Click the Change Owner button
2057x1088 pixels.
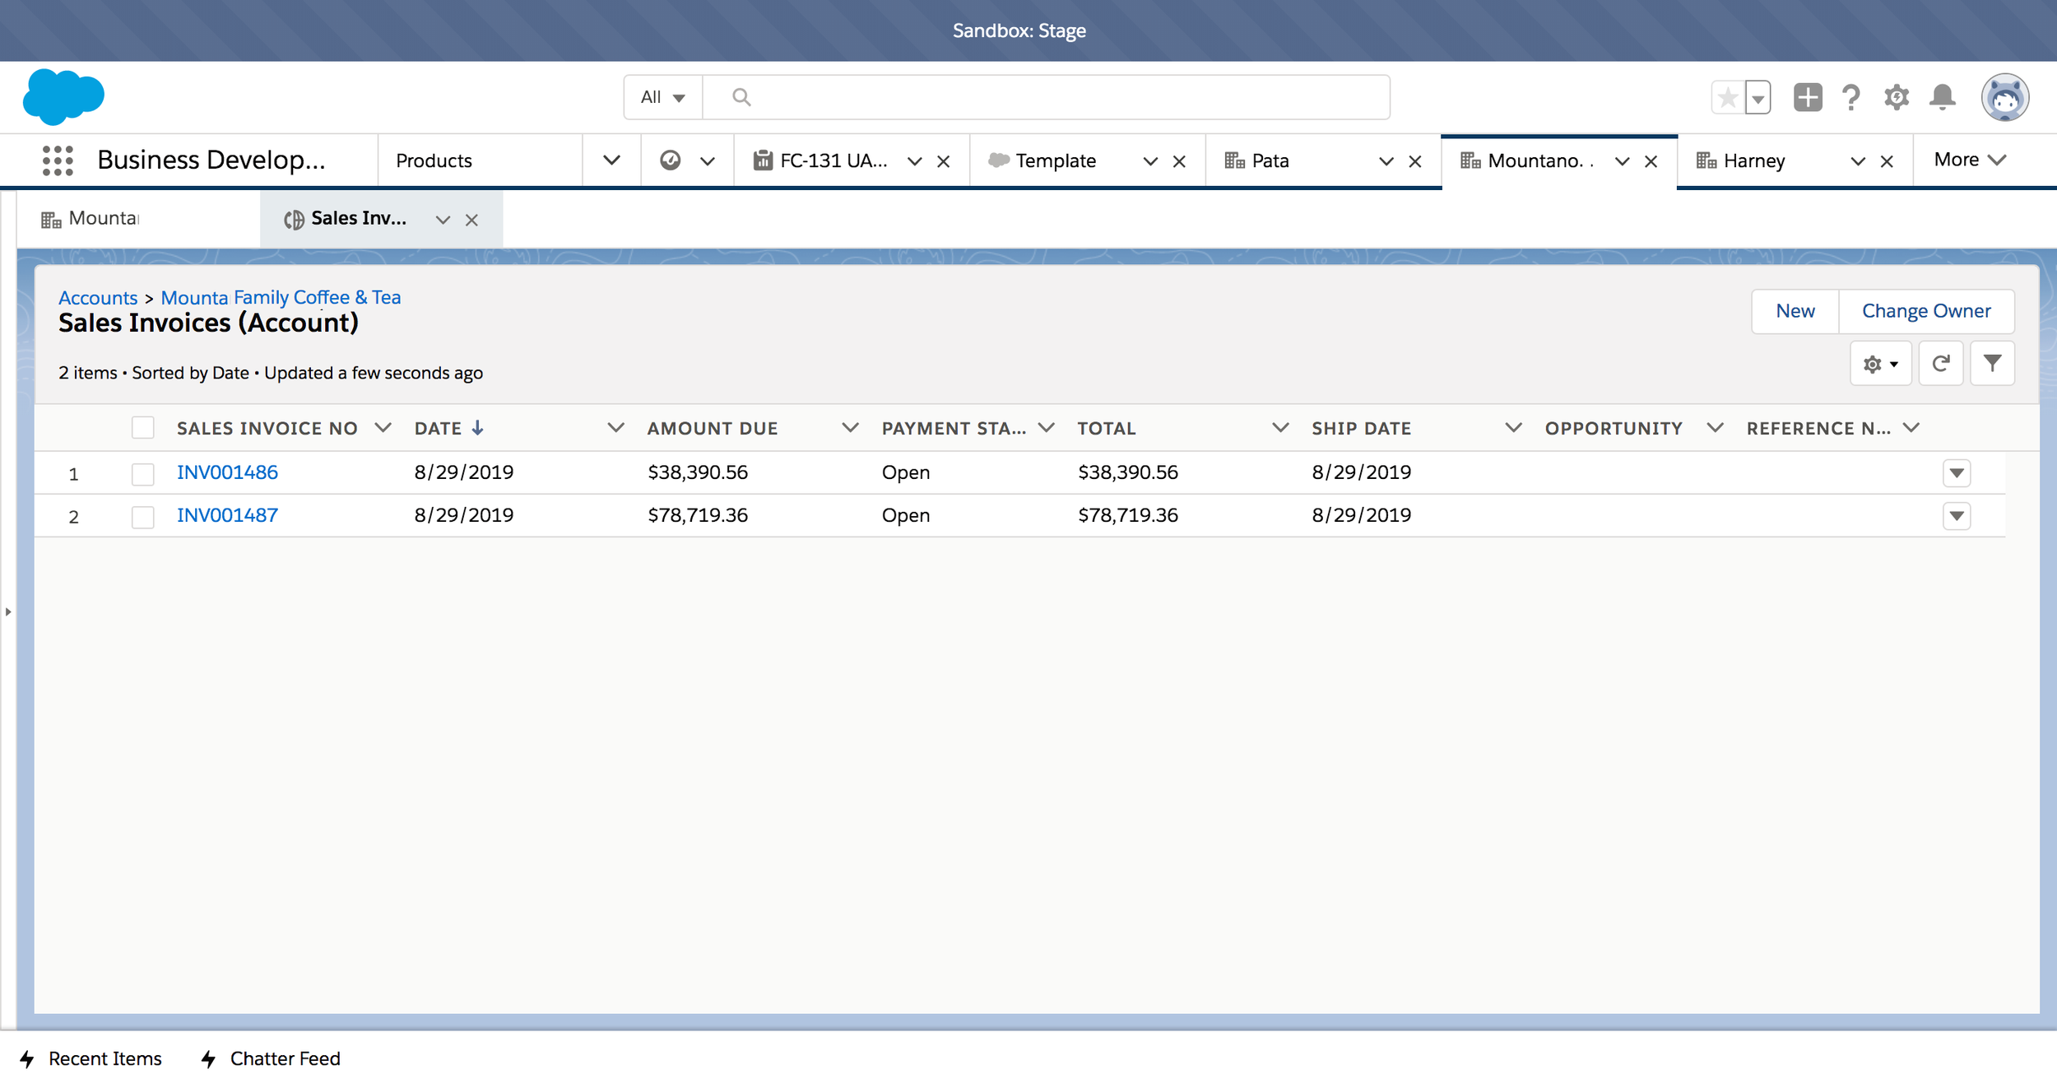click(x=1926, y=311)
